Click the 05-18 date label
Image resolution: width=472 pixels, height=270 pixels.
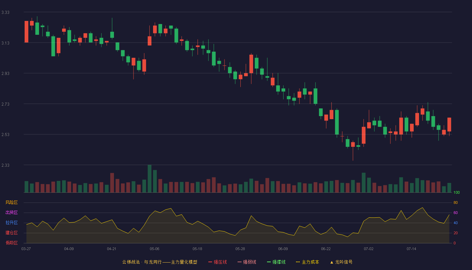[197, 249]
